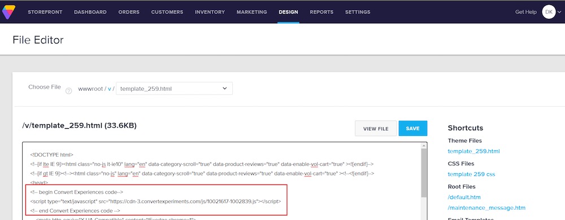This screenshot has height=220, width=565.
Task: Go to the Dashboard menu
Action: [x=90, y=12]
